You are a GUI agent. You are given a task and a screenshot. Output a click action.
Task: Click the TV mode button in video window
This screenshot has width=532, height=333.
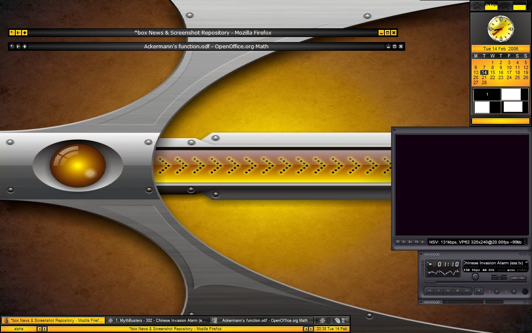416,242
